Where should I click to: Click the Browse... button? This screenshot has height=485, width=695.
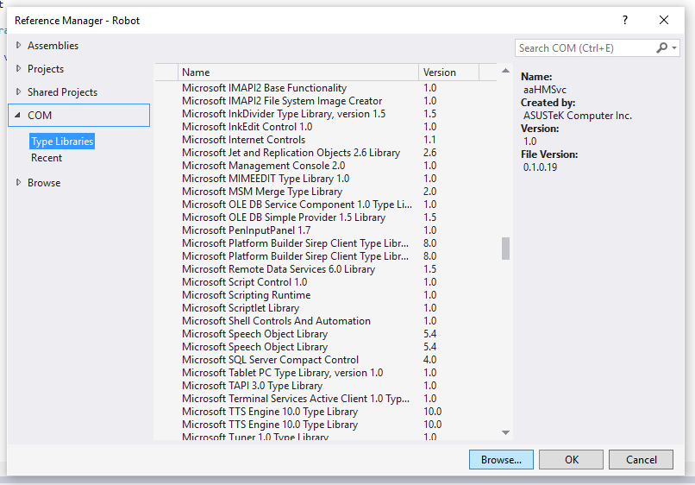501,460
